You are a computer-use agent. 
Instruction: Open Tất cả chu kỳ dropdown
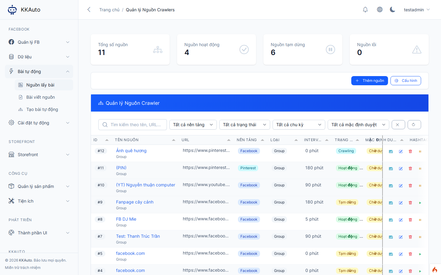tap(299, 125)
